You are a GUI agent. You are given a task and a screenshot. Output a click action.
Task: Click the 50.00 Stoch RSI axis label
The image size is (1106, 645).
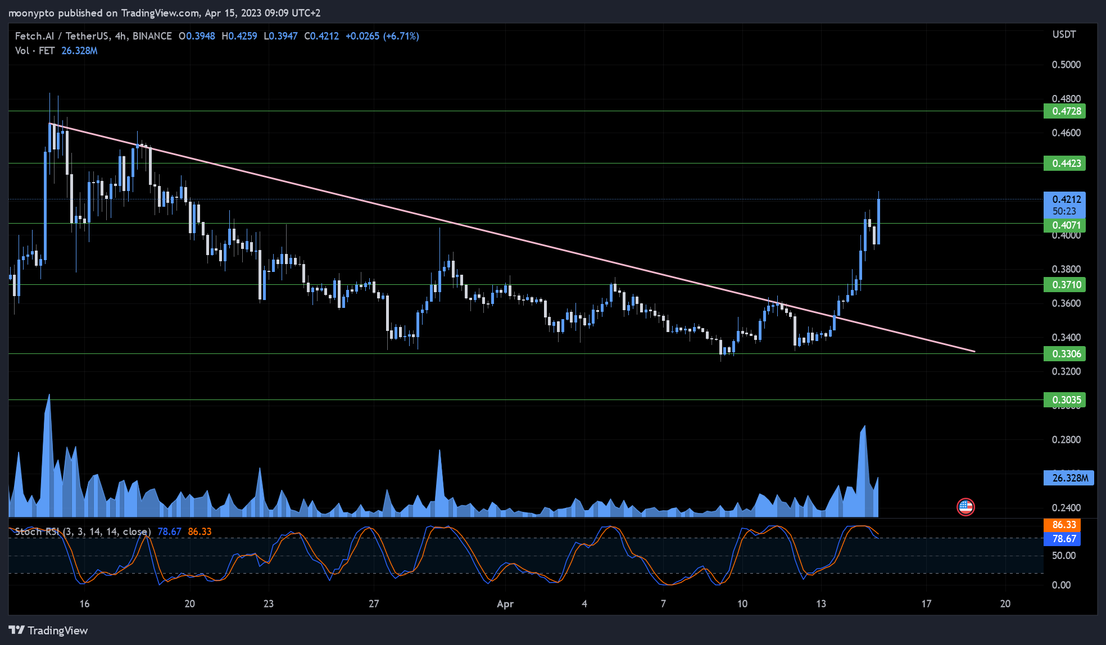point(1064,556)
